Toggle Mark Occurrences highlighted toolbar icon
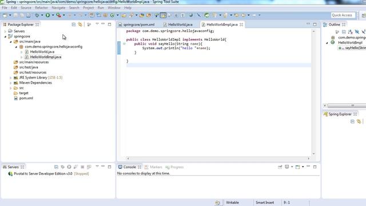 [x=163, y=15]
